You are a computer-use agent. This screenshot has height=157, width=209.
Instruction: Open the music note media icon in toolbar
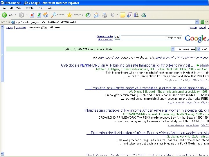click(129, 15)
